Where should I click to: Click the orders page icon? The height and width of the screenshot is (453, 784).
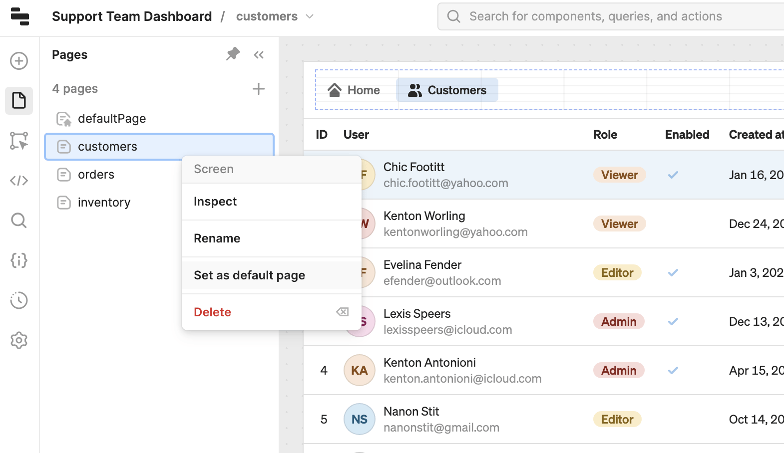(64, 175)
